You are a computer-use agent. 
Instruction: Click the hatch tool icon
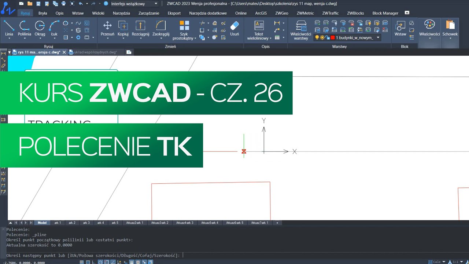[x=66, y=37]
